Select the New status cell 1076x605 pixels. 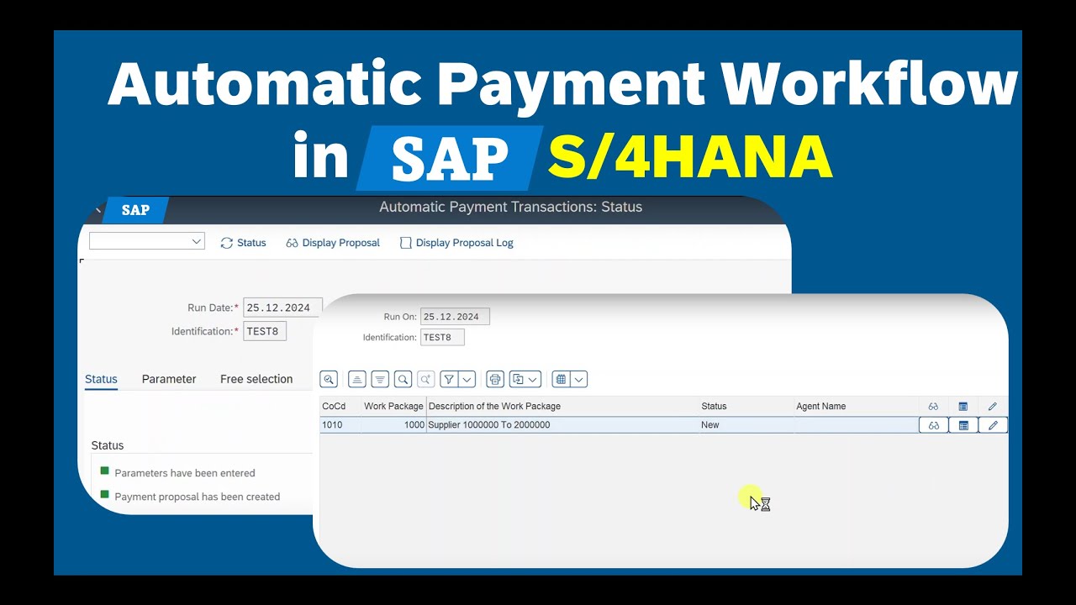pos(746,425)
